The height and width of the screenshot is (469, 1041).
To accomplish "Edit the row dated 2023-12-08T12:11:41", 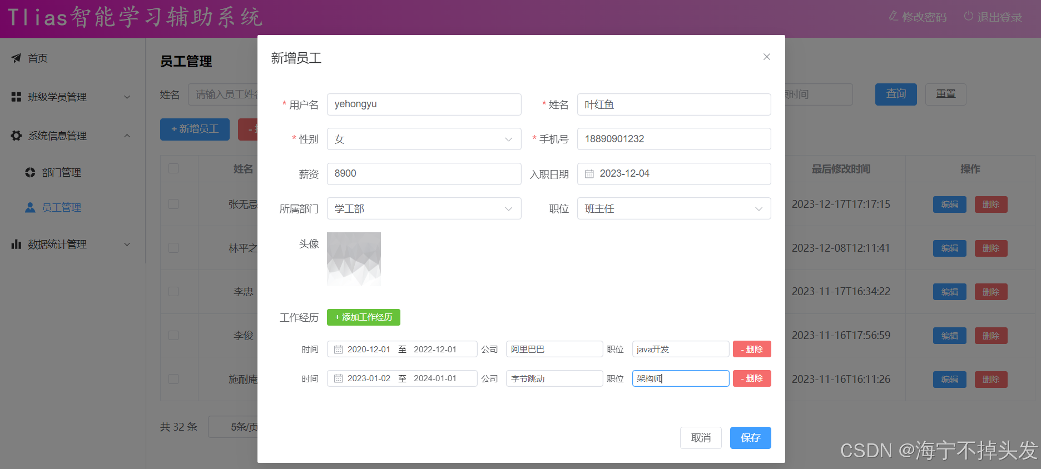I will point(949,248).
